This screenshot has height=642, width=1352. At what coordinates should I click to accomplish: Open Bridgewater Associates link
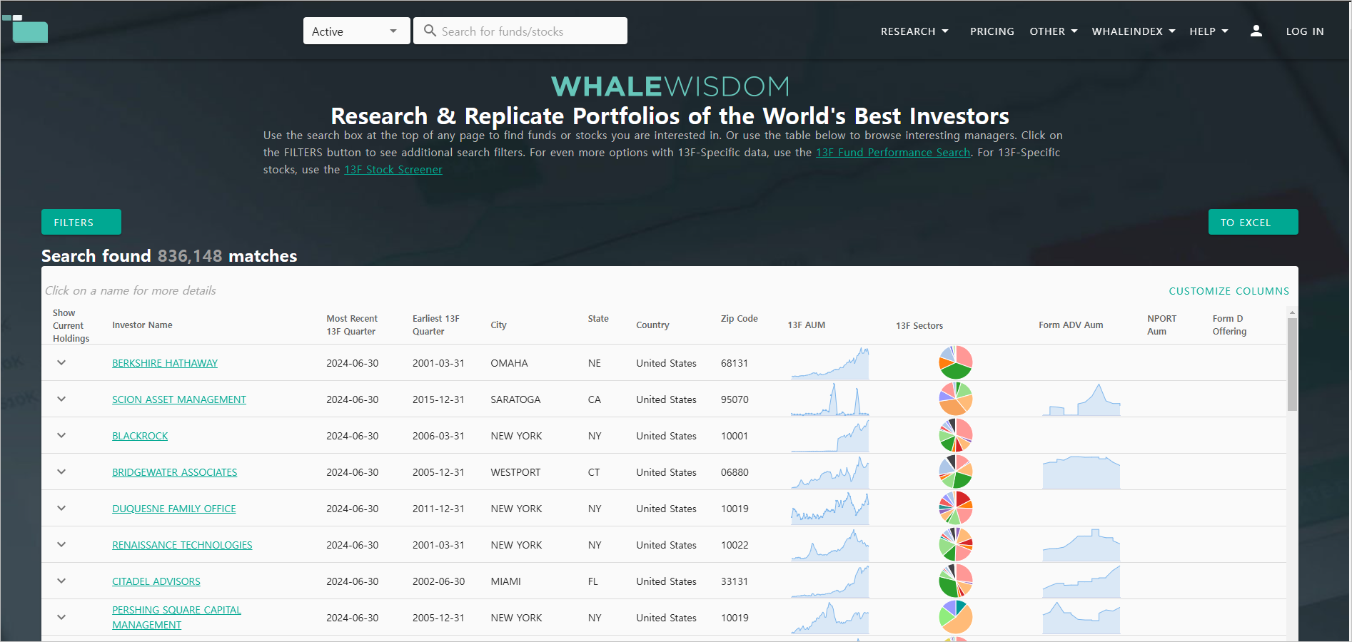coord(174,472)
